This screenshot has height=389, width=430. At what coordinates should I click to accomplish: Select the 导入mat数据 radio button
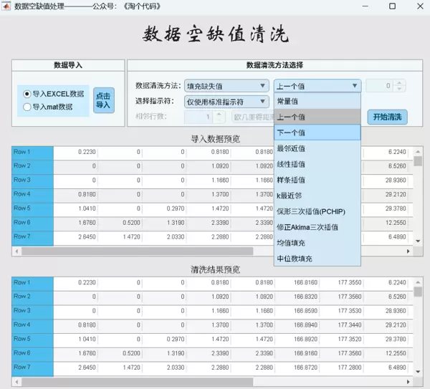(27, 107)
